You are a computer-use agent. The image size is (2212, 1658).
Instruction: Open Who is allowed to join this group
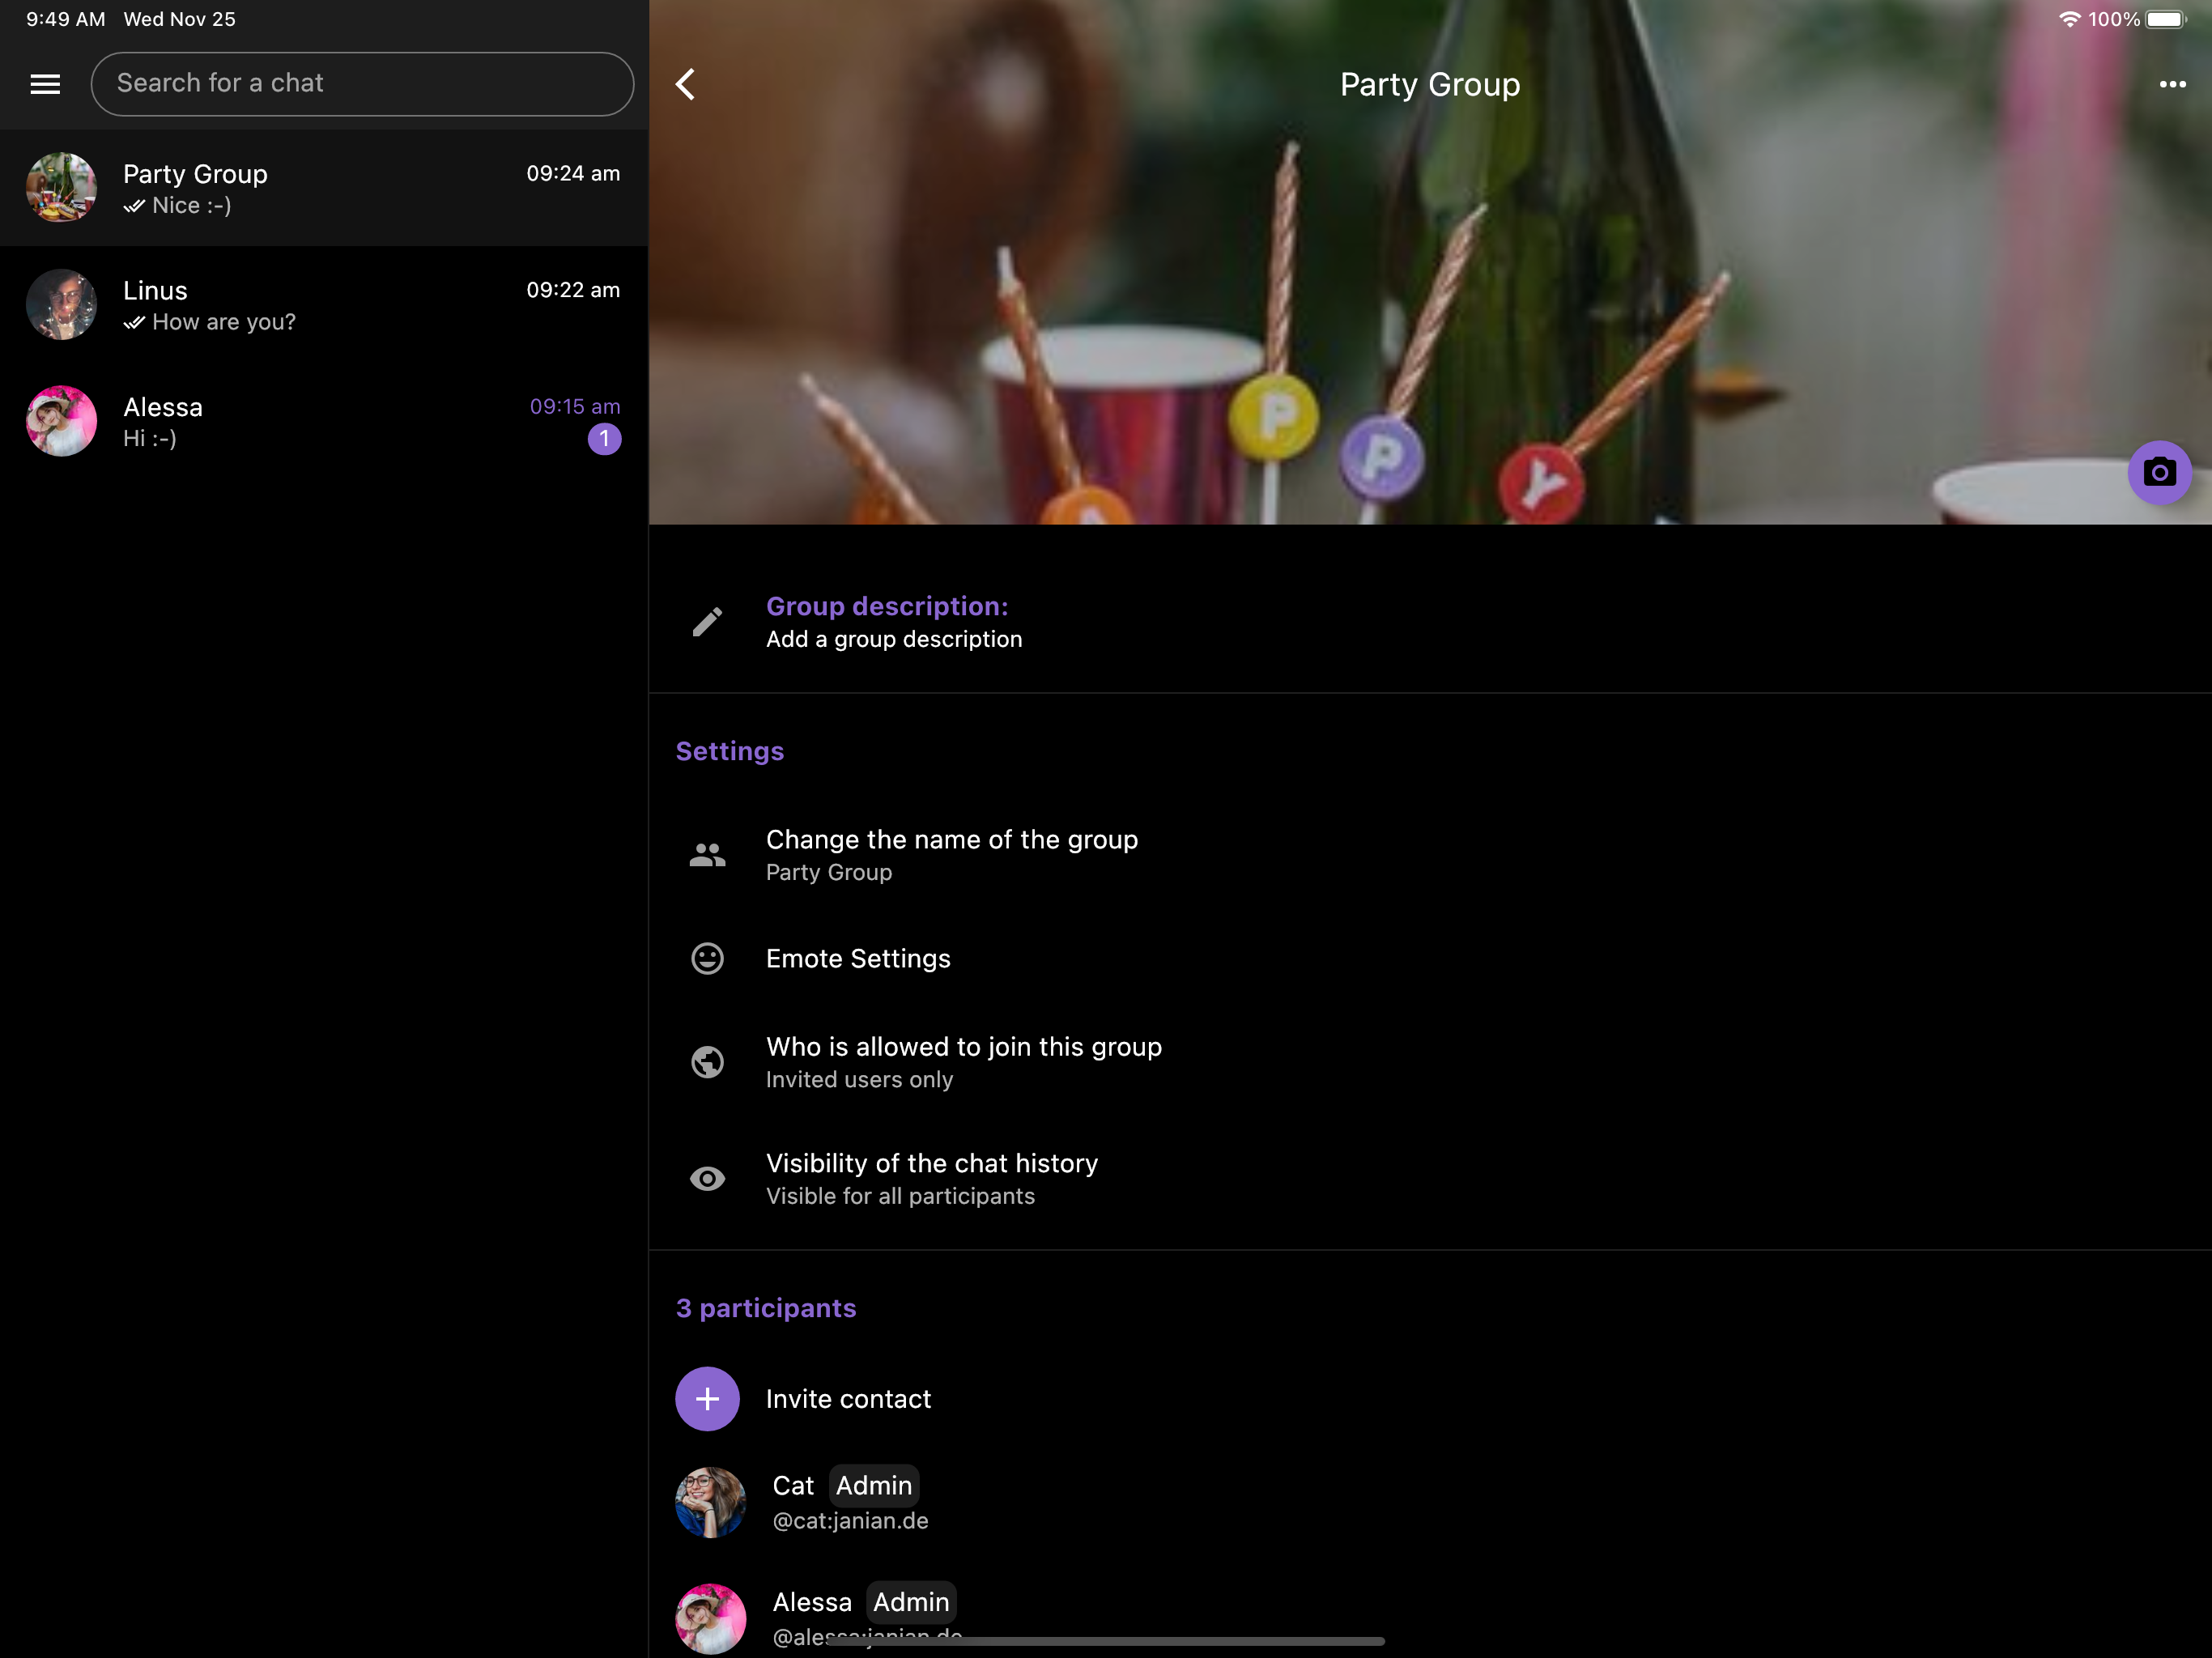click(x=963, y=1062)
